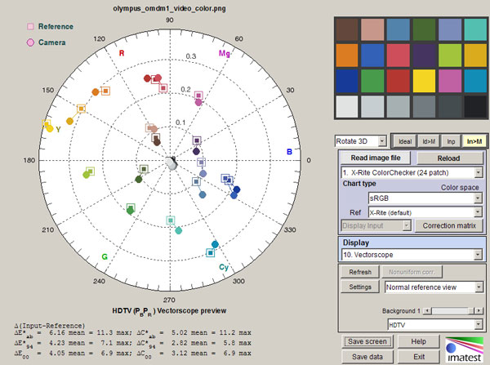This screenshot has width=490, height=365.
Task: Click the dark purple camera circle
Action: tap(196, 151)
